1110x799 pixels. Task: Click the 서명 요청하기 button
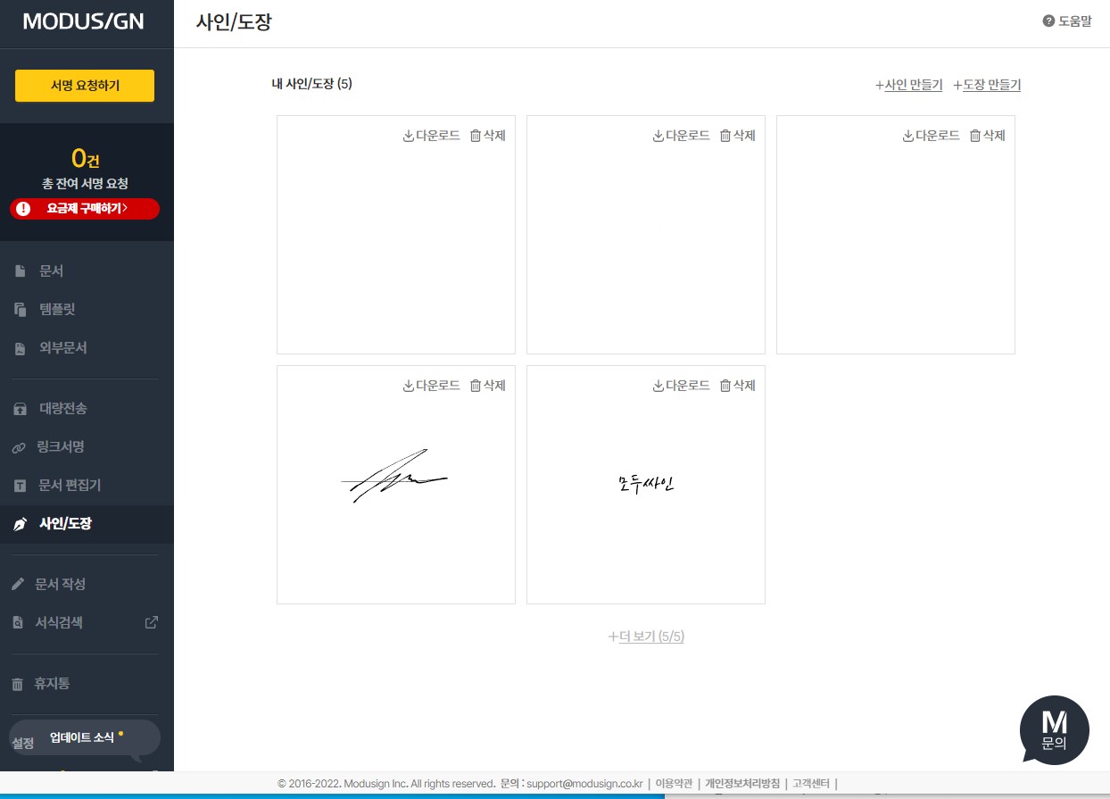click(84, 86)
